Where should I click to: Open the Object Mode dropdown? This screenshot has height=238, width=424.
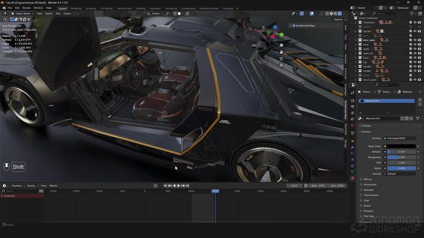click(x=22, y=13)
